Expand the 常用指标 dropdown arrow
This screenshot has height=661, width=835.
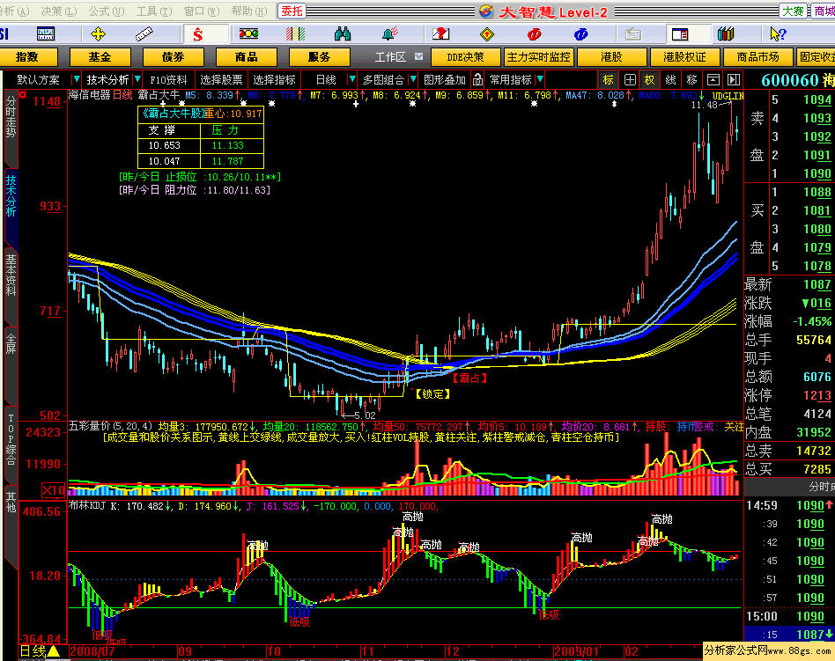tap(540, 80)
